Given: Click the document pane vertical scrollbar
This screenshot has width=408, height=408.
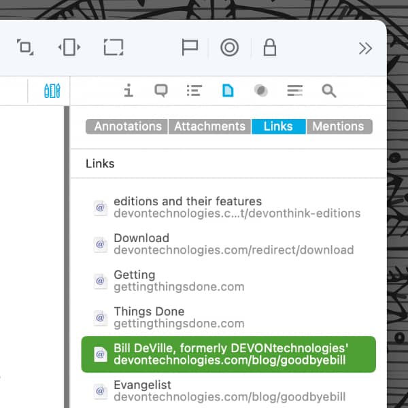Looking at the screenshot, I should [x=67, y=257].
